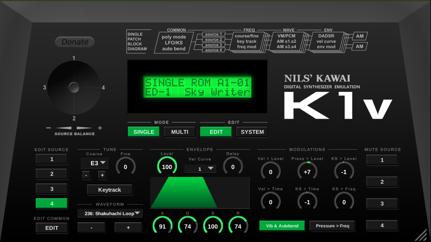Click the K1v logo

tap(338, 105)
